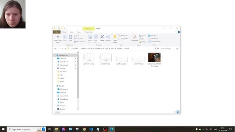Collapse the ribbon with the small chevron
The image size is (235, 132).
pos(176,32)
